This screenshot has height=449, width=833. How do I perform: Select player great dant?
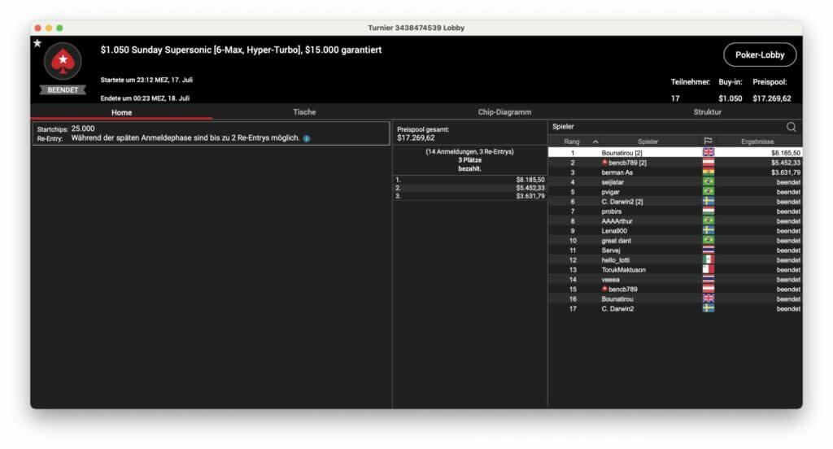click(617, 240)
